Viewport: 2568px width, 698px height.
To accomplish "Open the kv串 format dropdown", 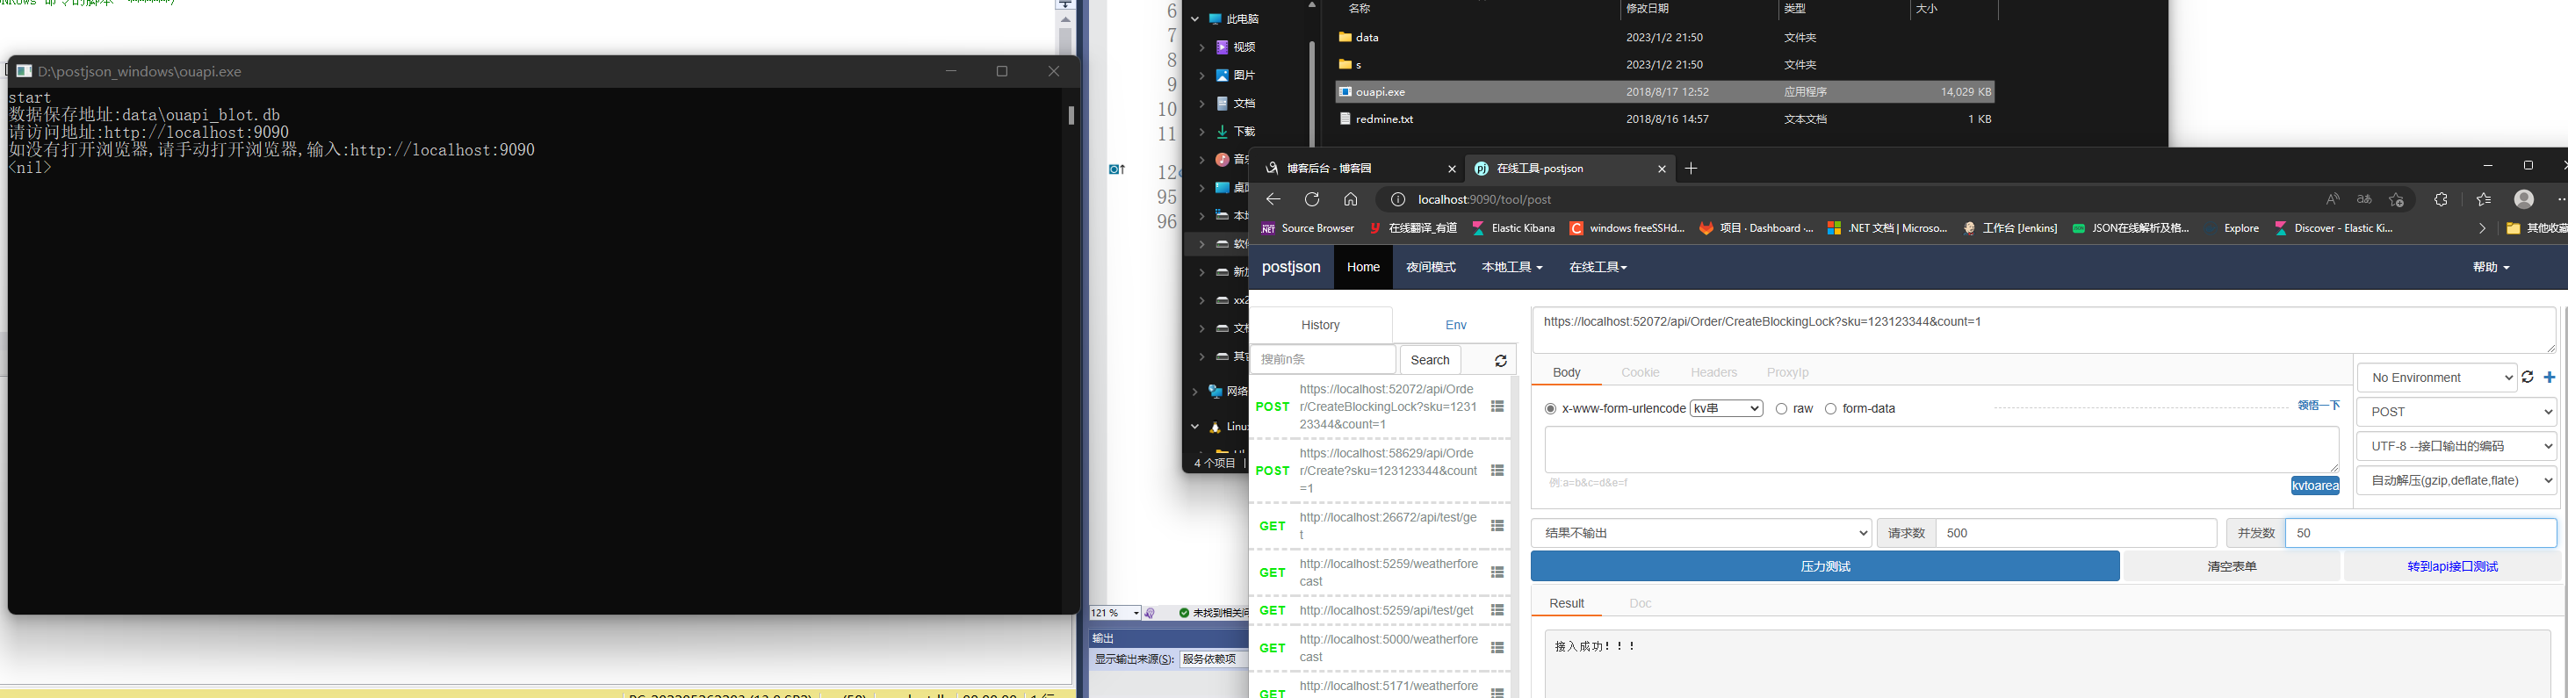I will click(x=1727, y=409).
